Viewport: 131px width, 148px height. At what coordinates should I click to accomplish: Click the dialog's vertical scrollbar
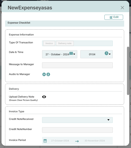point(128,71)
